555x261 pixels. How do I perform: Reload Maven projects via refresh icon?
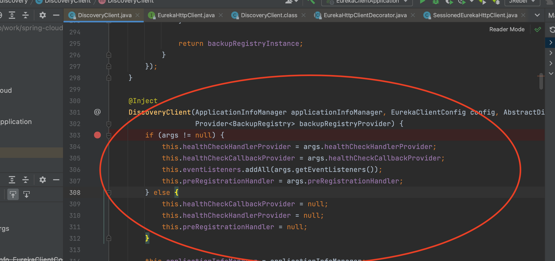point(552,30)
